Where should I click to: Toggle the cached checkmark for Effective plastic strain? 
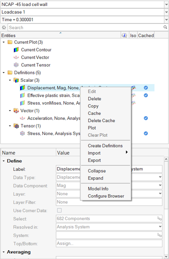[146, 96]
